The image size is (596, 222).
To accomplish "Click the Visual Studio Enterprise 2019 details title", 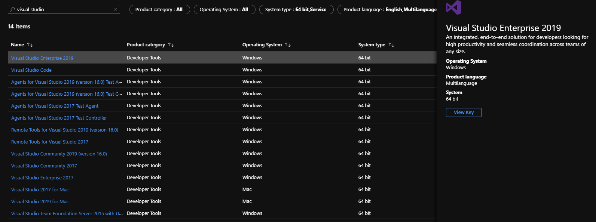I will (x=504, y=28).
